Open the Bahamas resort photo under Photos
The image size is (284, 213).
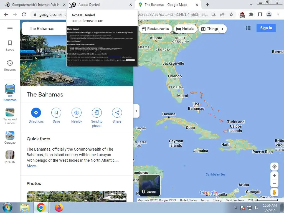(x=77, y=197)
